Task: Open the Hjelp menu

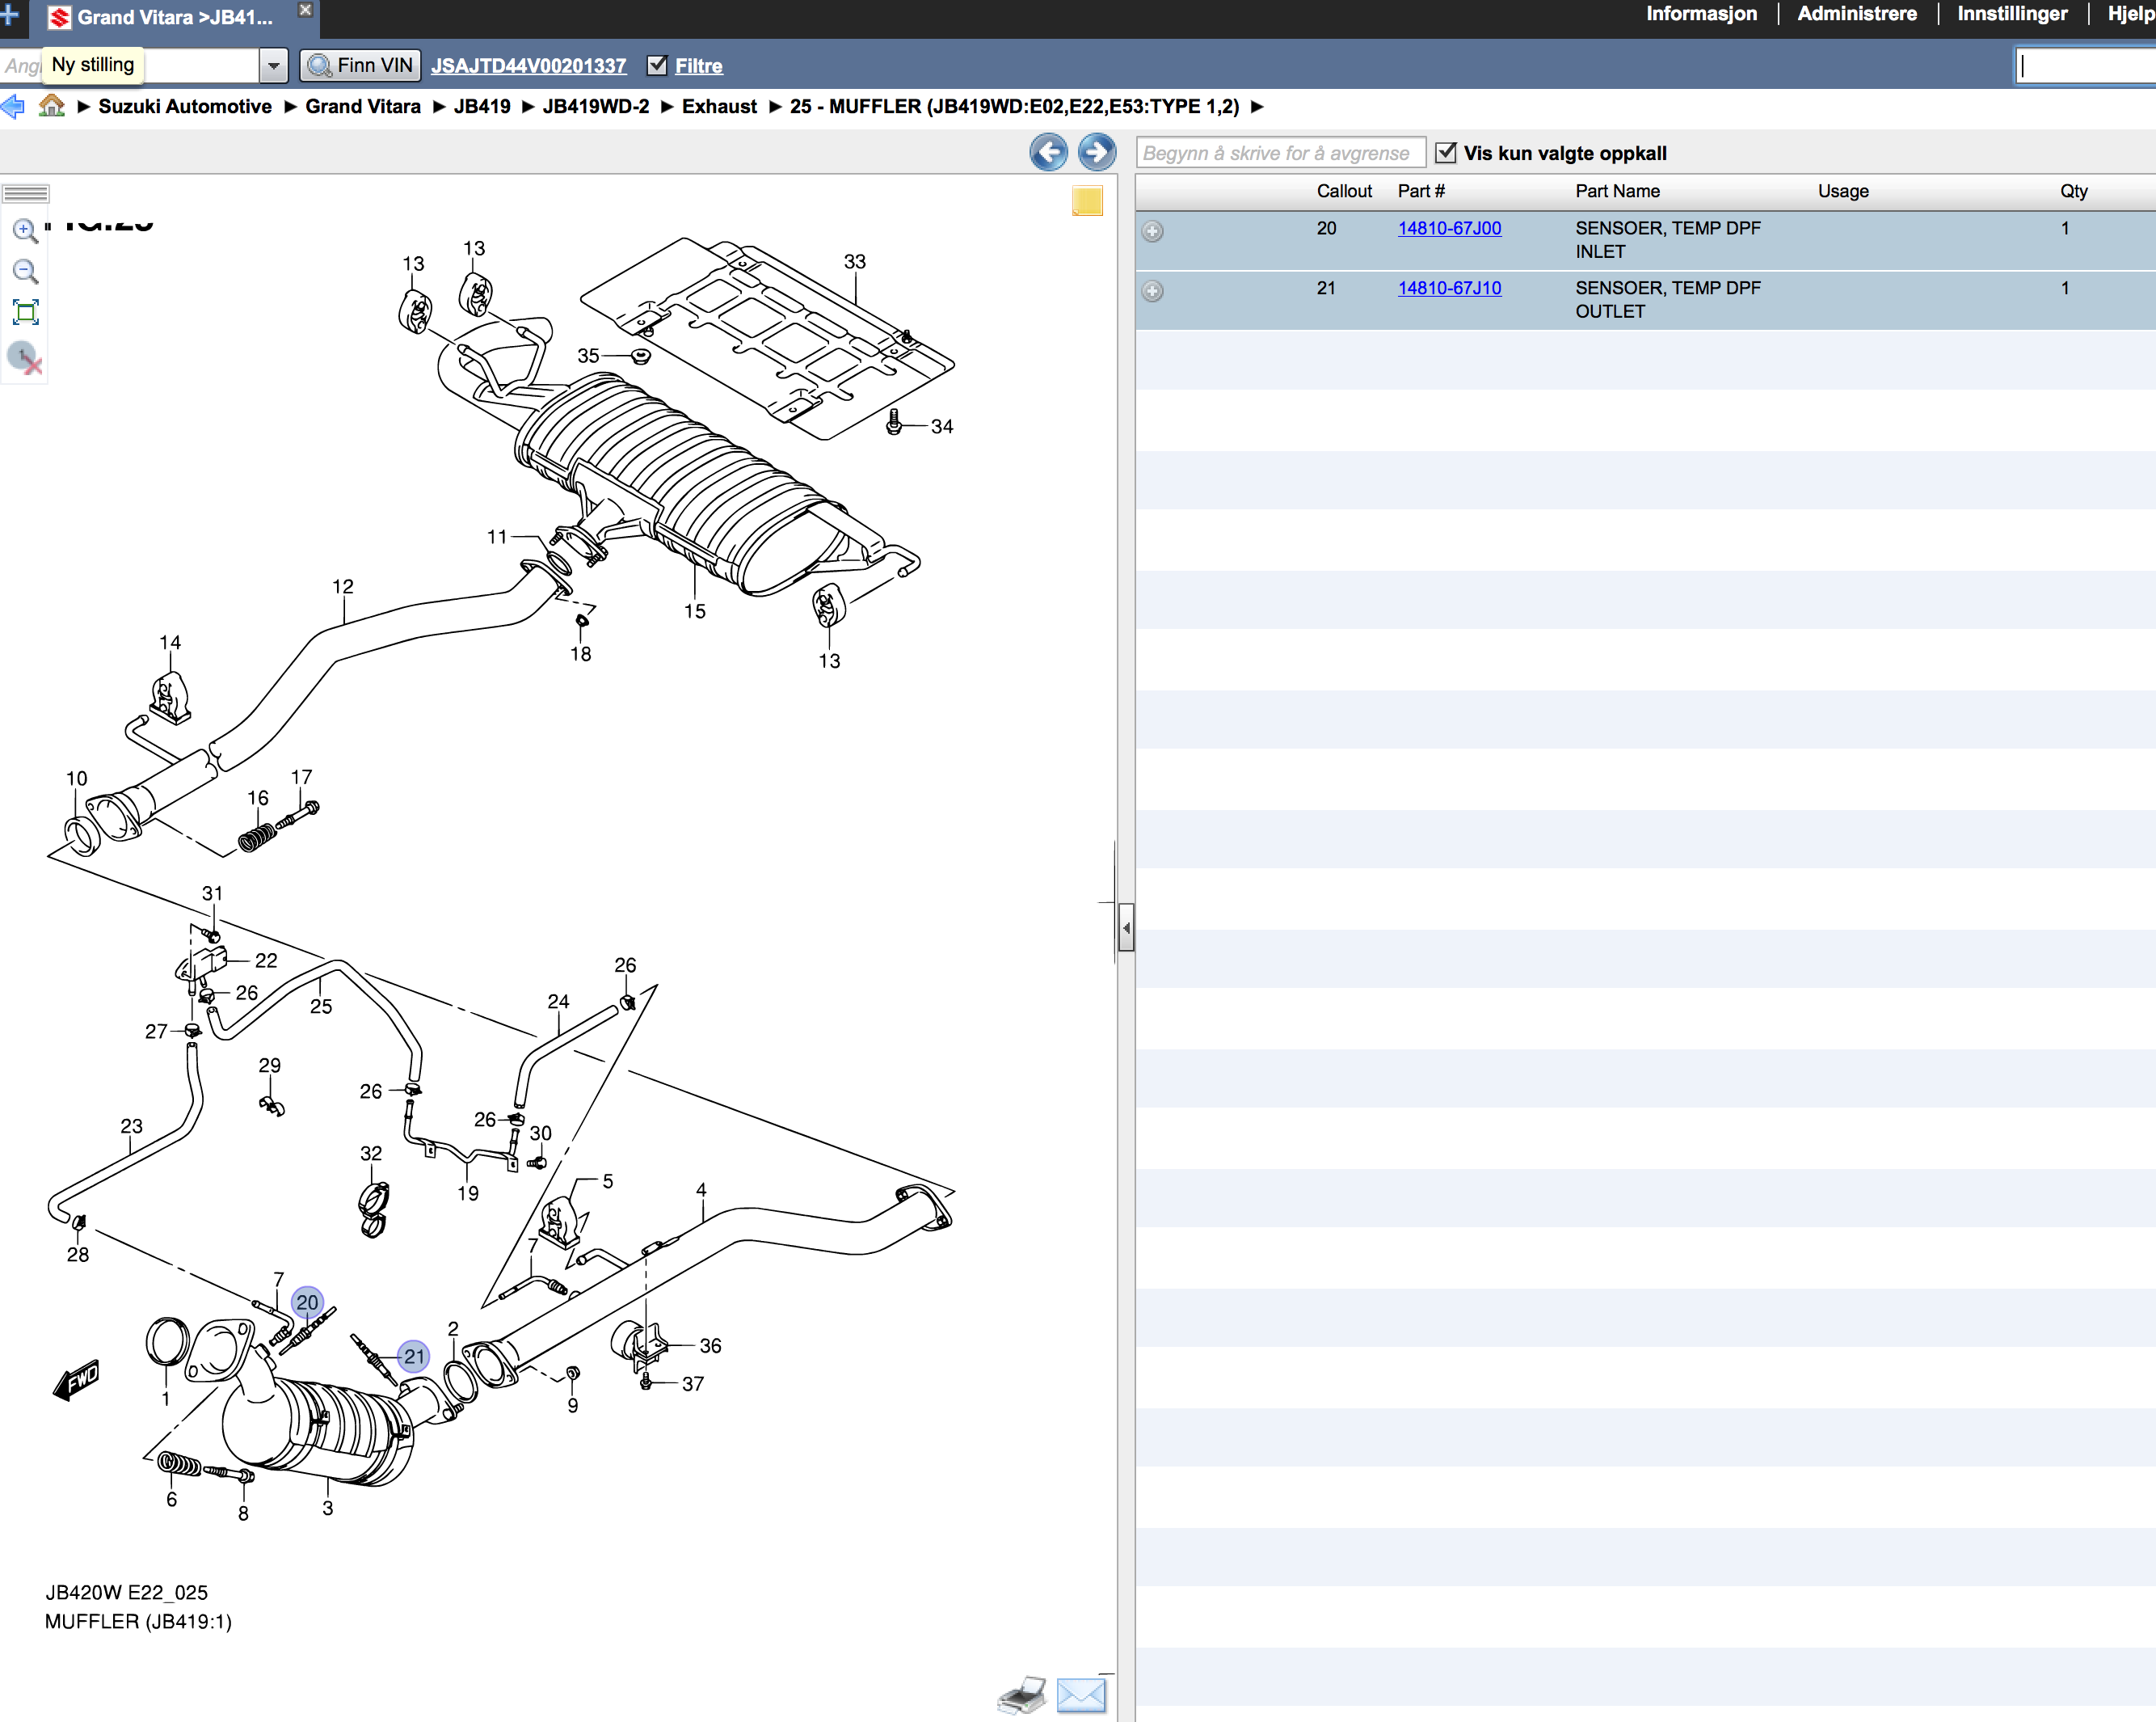Action: tap(2131, 14)
